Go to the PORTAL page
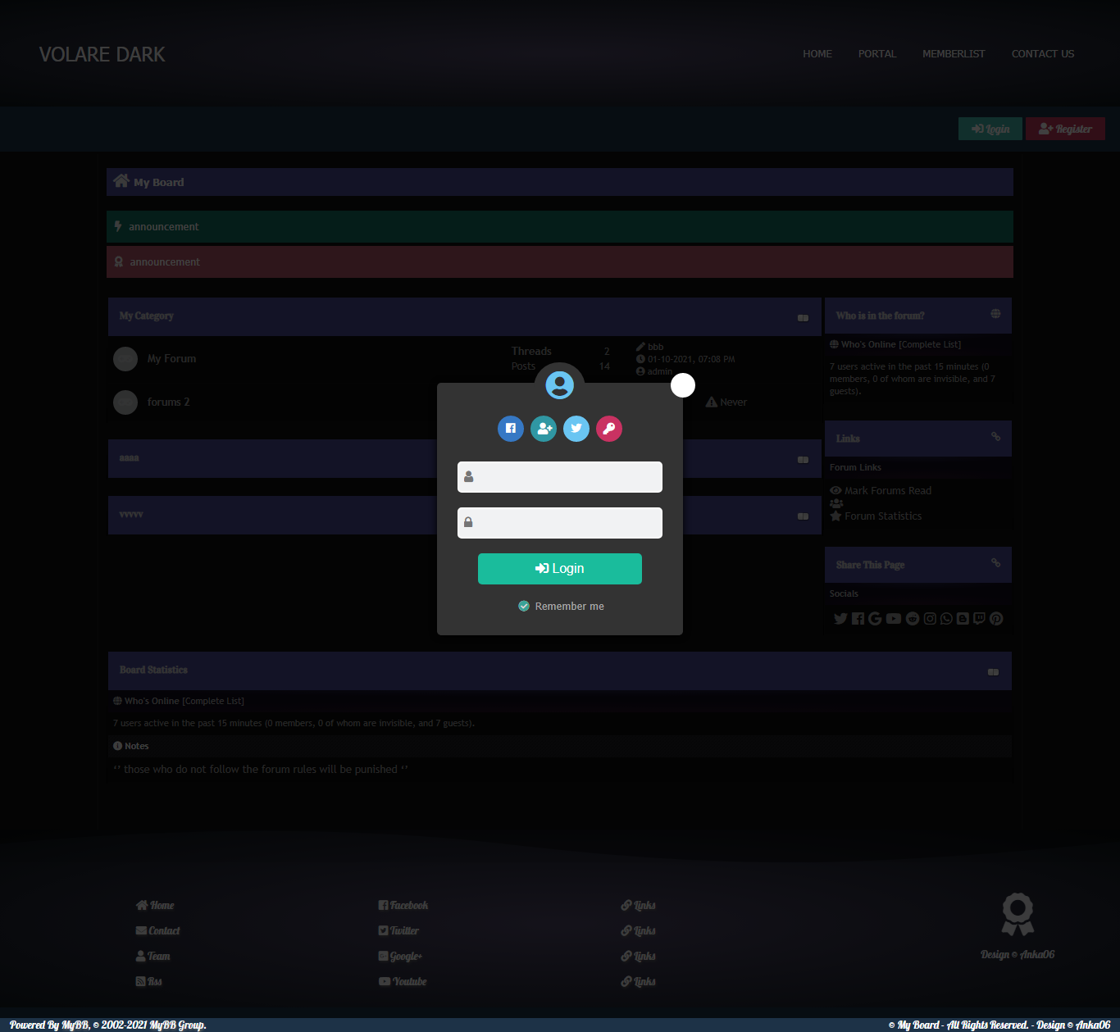This screenshot has height=1032, width=1120. click(876, 54)
